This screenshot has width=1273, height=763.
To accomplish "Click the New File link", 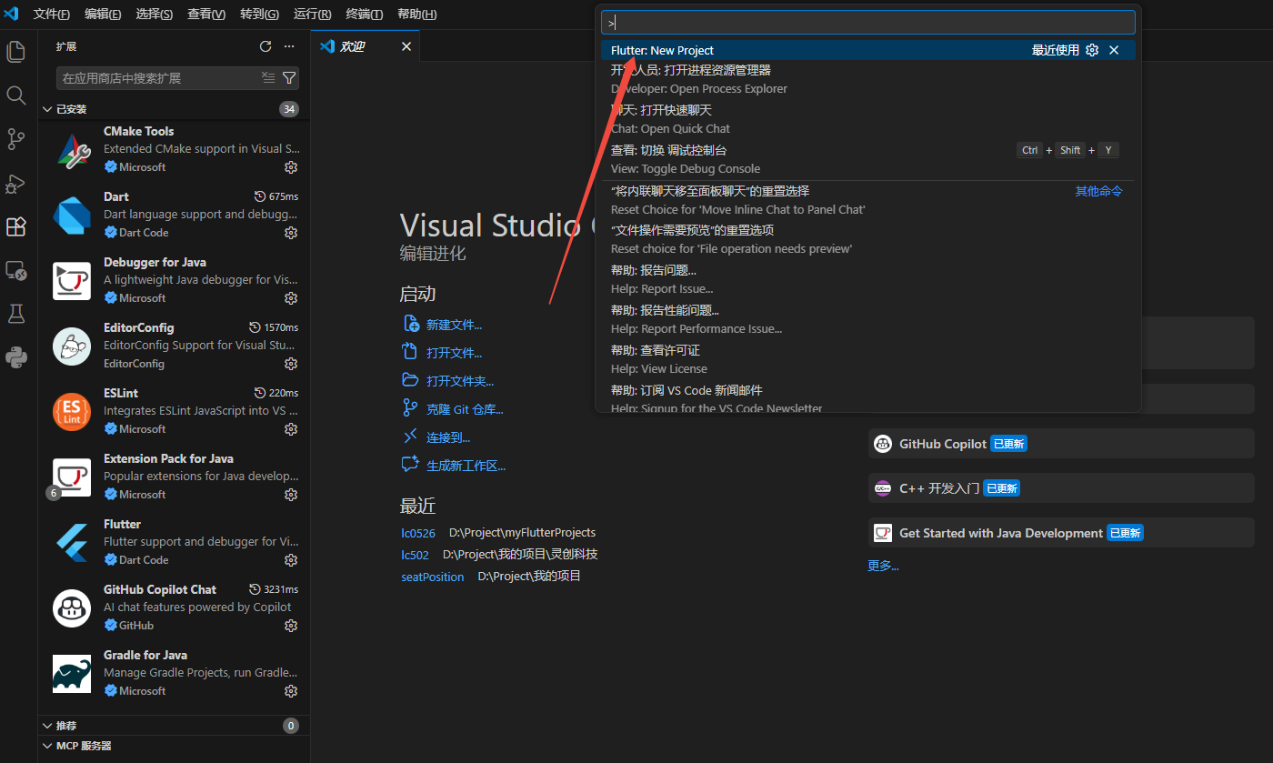I will tap(443, 325).
